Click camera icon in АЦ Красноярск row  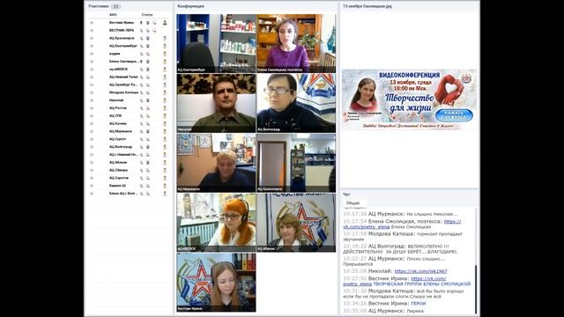tap(148, 39)
